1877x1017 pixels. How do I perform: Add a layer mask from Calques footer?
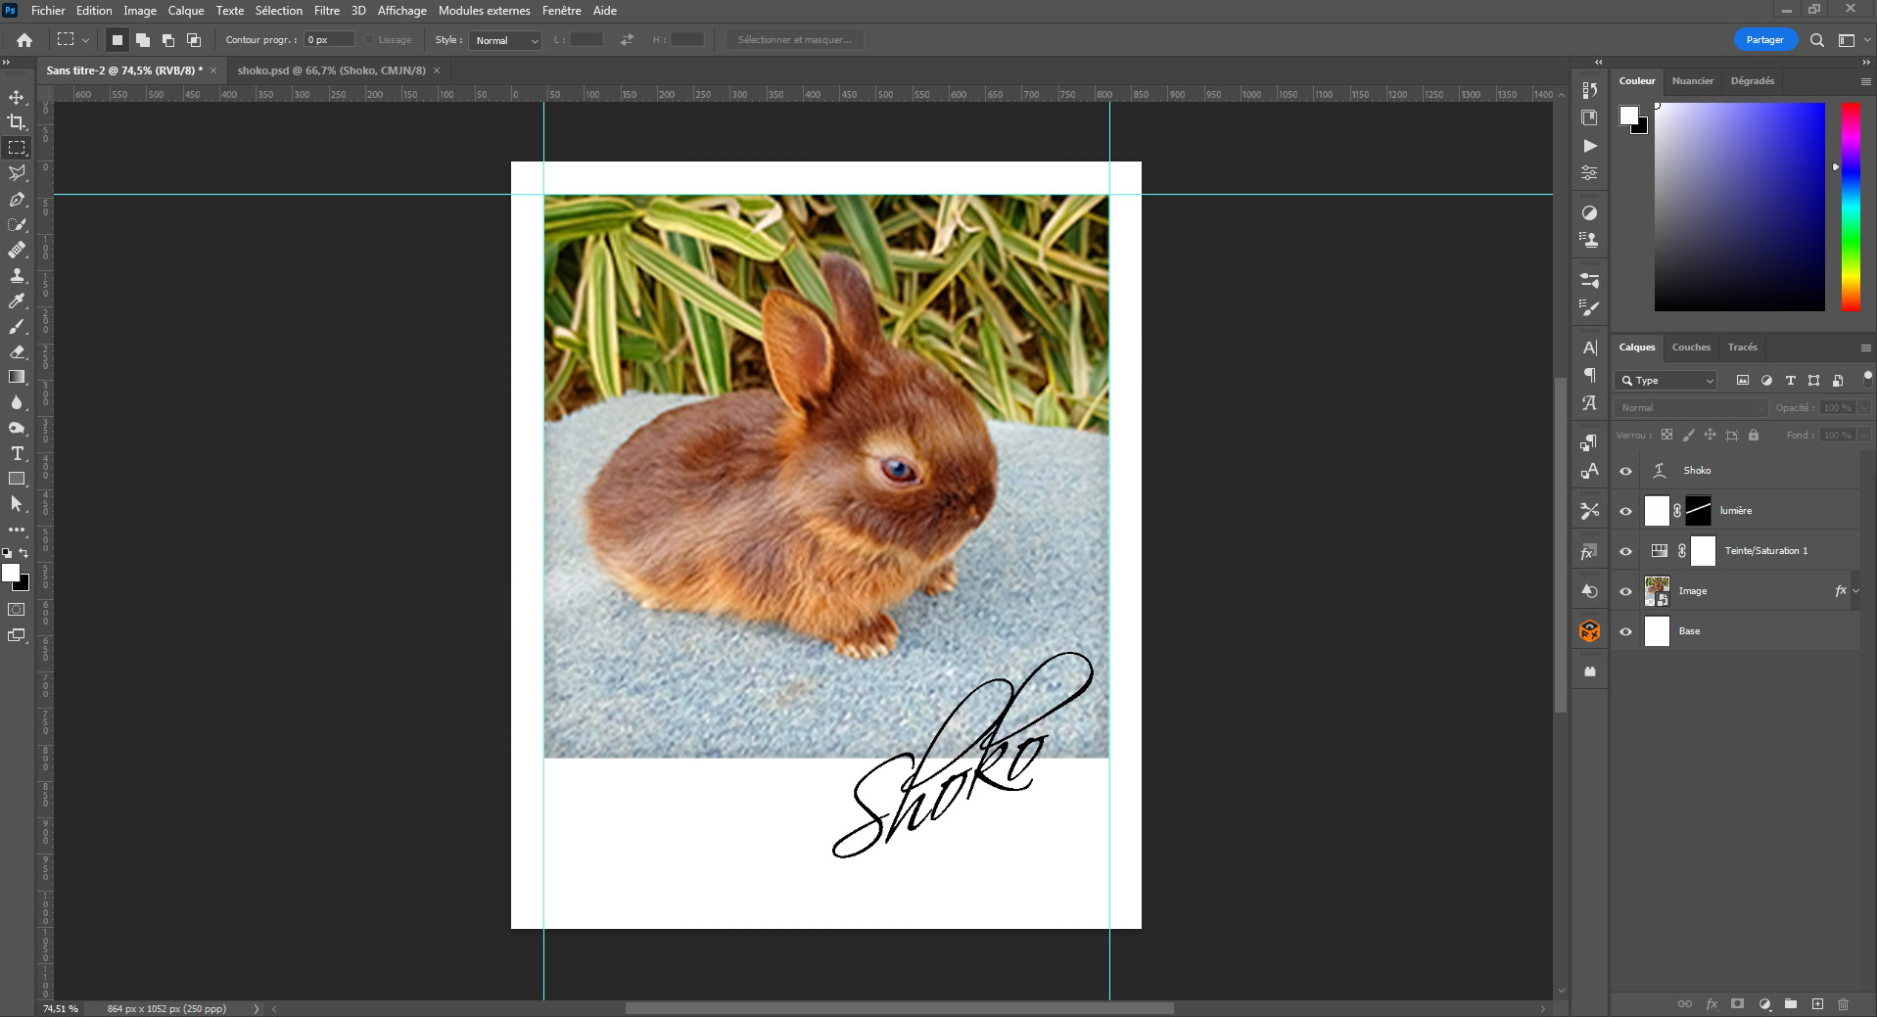(x=1738, y=1004)
